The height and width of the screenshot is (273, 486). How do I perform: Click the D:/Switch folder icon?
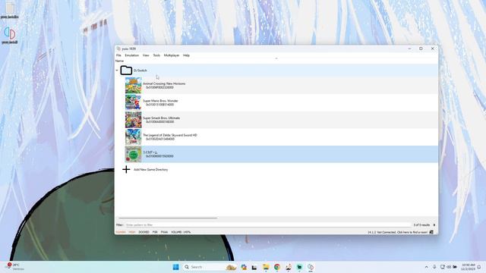[x=126, y=71]
